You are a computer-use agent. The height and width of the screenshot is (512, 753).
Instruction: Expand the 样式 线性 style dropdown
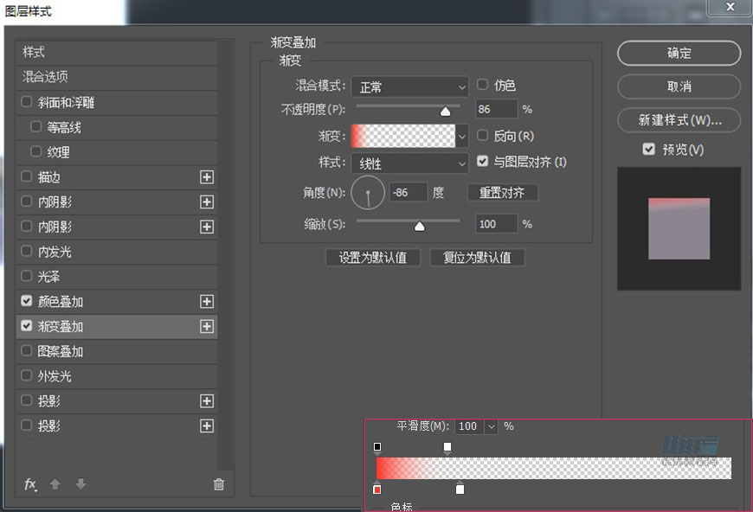pyautogui.click(x=410, y=163)
